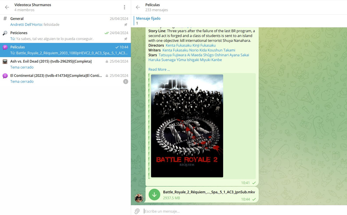Click the lock icon on Ash vs. Evil Dead
This screenshot has width=347, height=215.
[x=107, y=61]
